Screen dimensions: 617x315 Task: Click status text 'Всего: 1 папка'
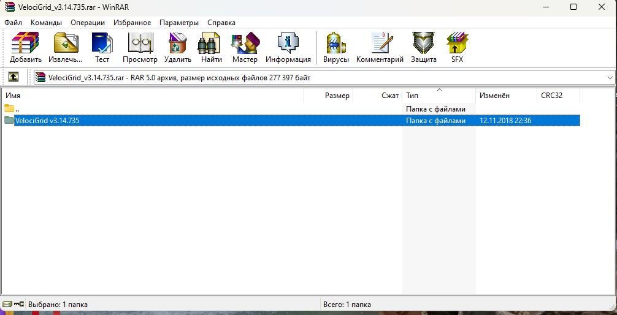pos(347,305)
